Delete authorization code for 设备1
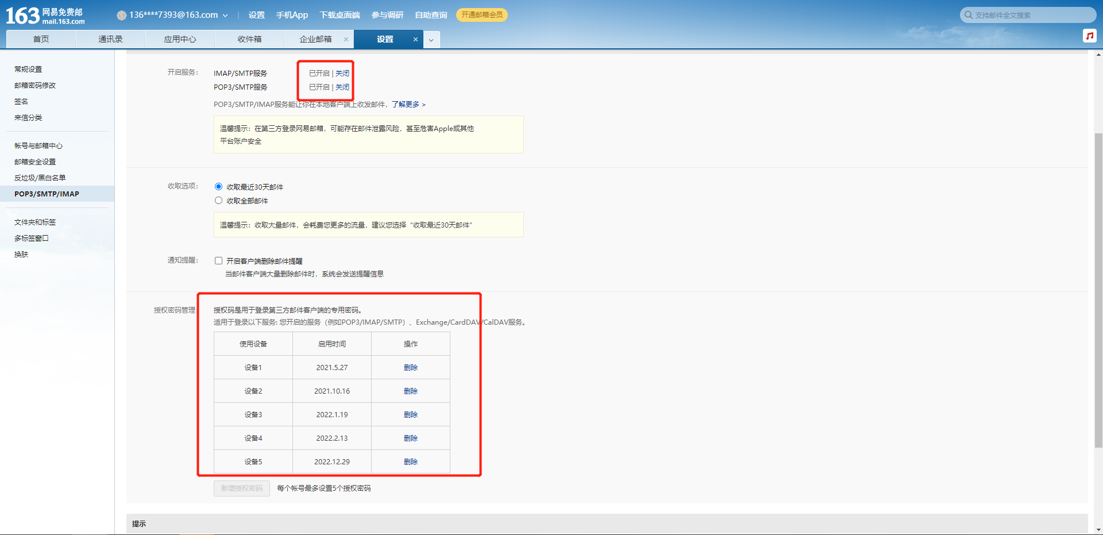Screen dimensions: 1103x535 pyautogui.click(x=411, y=368)
